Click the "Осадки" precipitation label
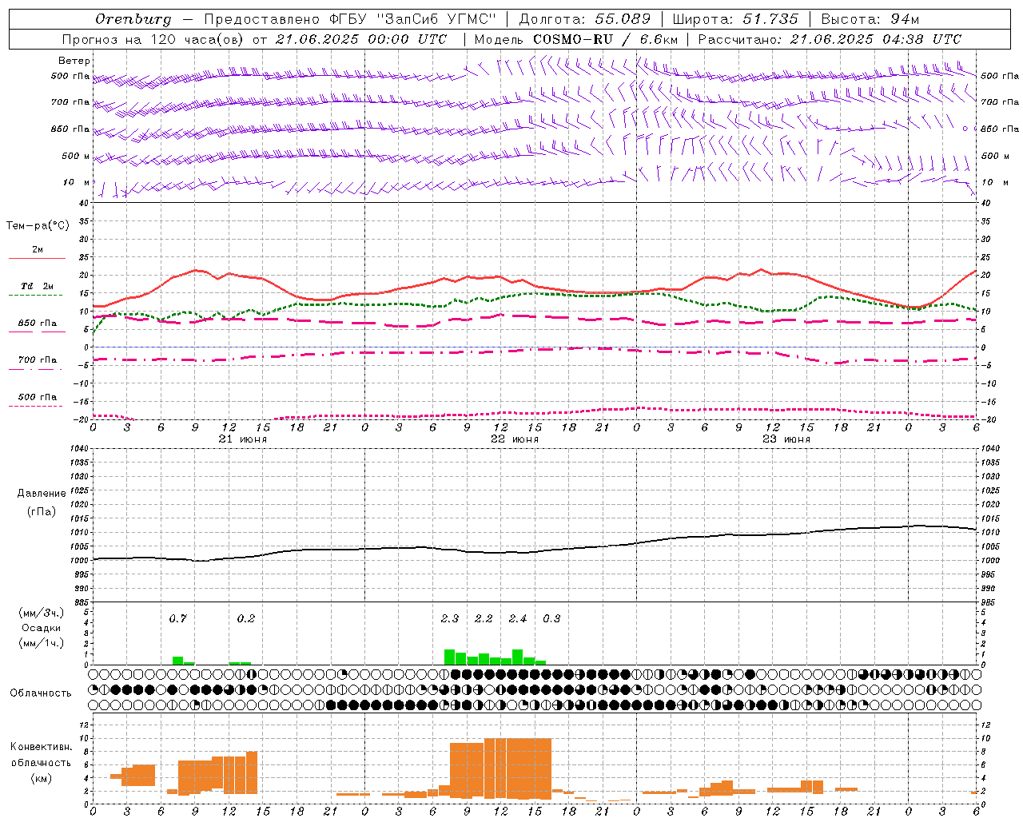The width and height of the screenshot is (1023, 818). (41, 628)
